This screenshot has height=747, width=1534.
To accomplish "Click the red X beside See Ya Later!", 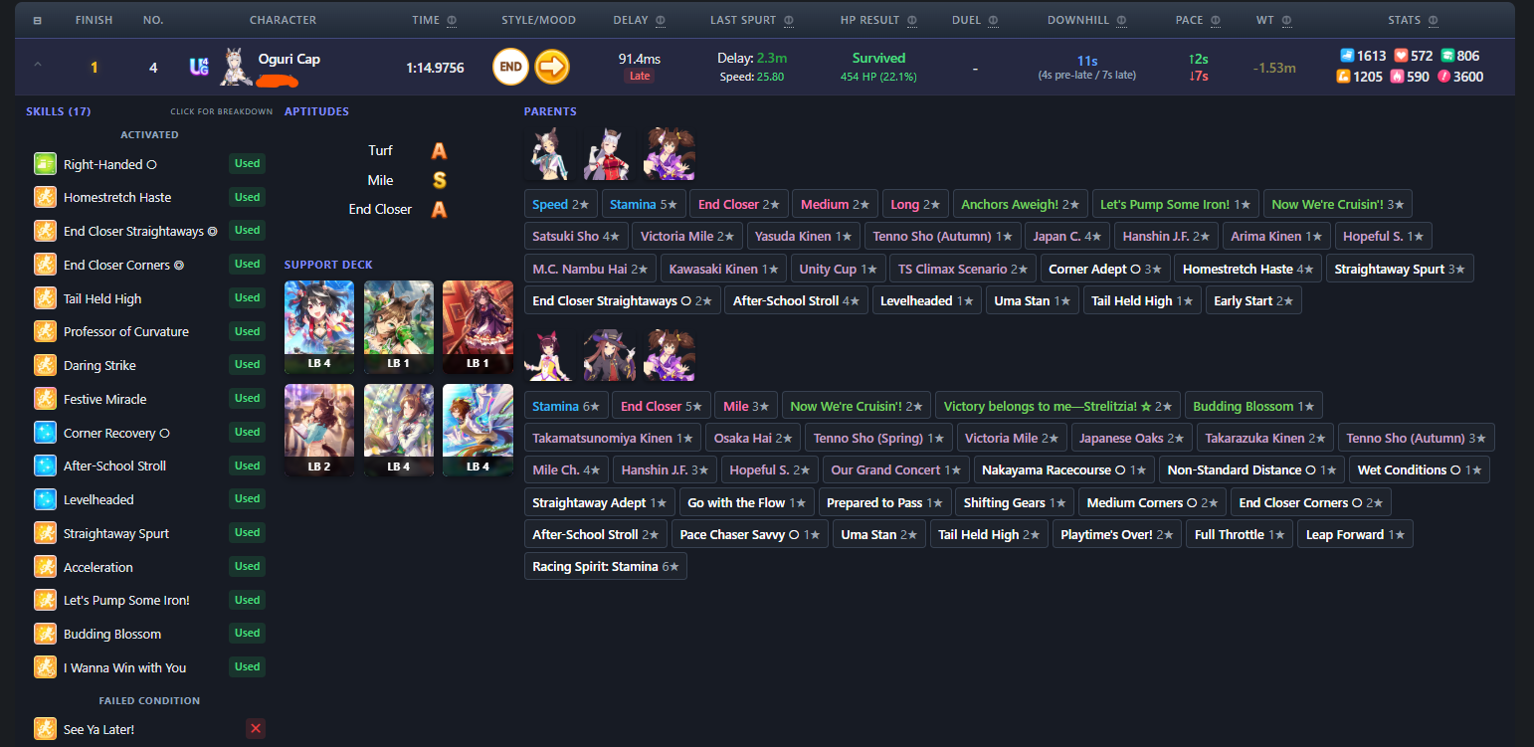I will point(256,729).
